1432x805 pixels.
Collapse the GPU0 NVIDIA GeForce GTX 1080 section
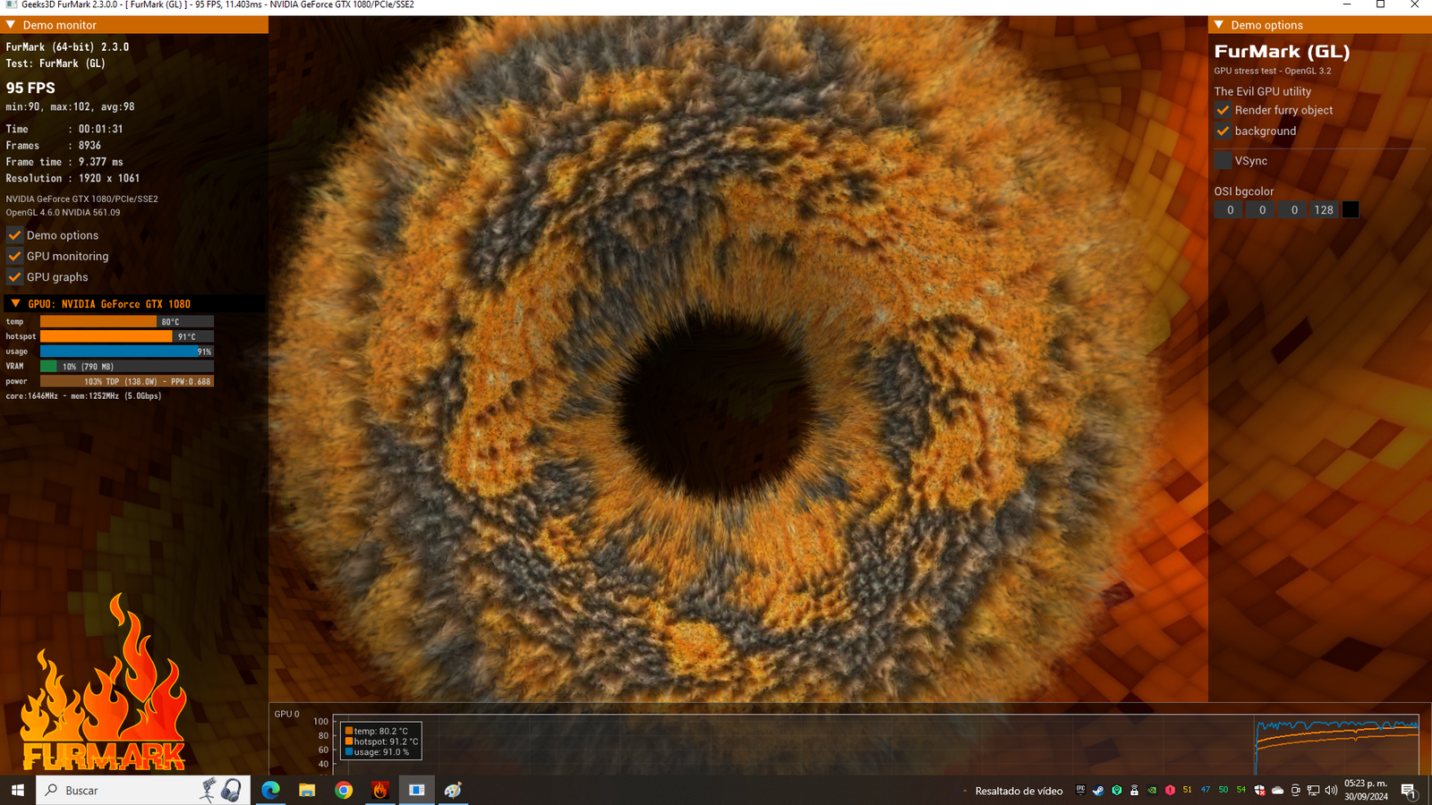point(15,304)
